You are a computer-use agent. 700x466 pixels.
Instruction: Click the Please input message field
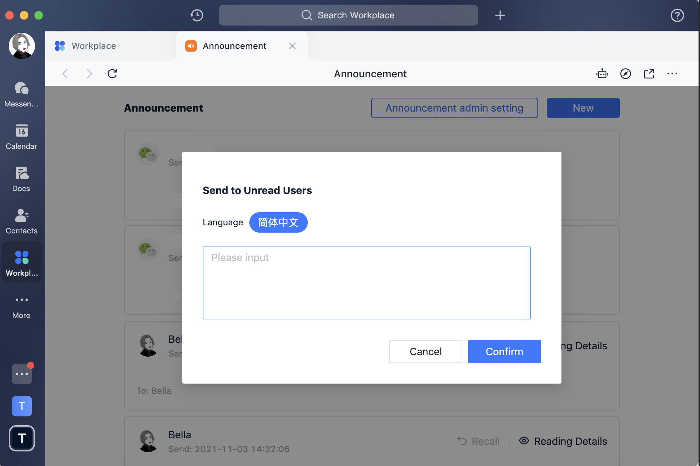tap(366, 283)
